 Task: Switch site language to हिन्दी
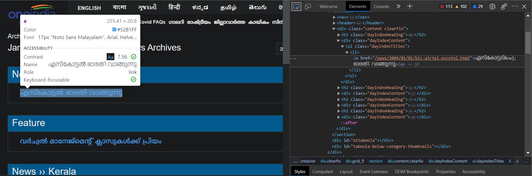click(174, 7)
